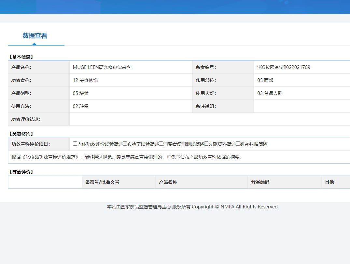Check the 人体功效评价试验简述 checkbox
Viewport: 350px width, 264px height.
click(75, 144)
